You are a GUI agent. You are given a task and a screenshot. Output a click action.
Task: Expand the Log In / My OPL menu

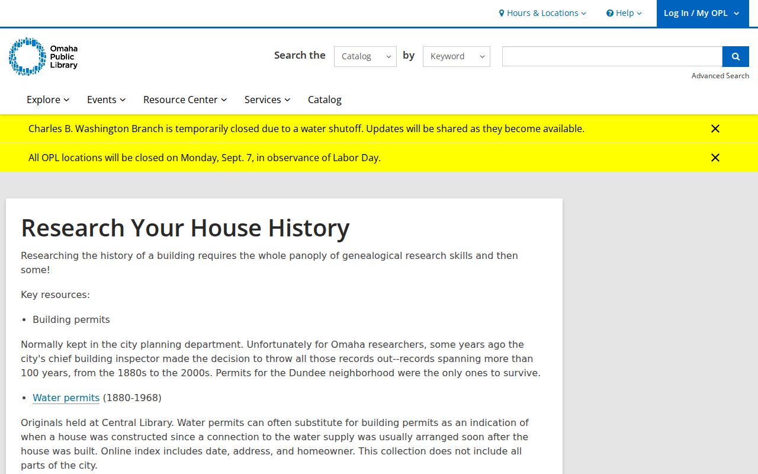(x=703, y=13)
